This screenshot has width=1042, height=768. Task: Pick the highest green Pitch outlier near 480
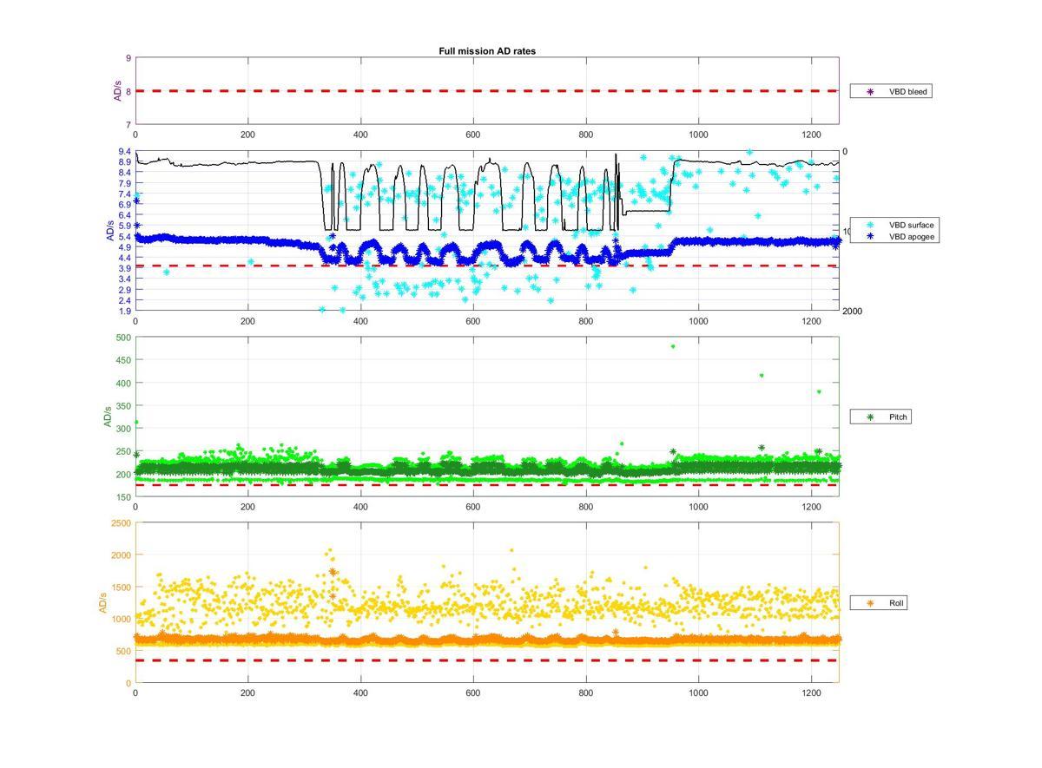[672, 346]
